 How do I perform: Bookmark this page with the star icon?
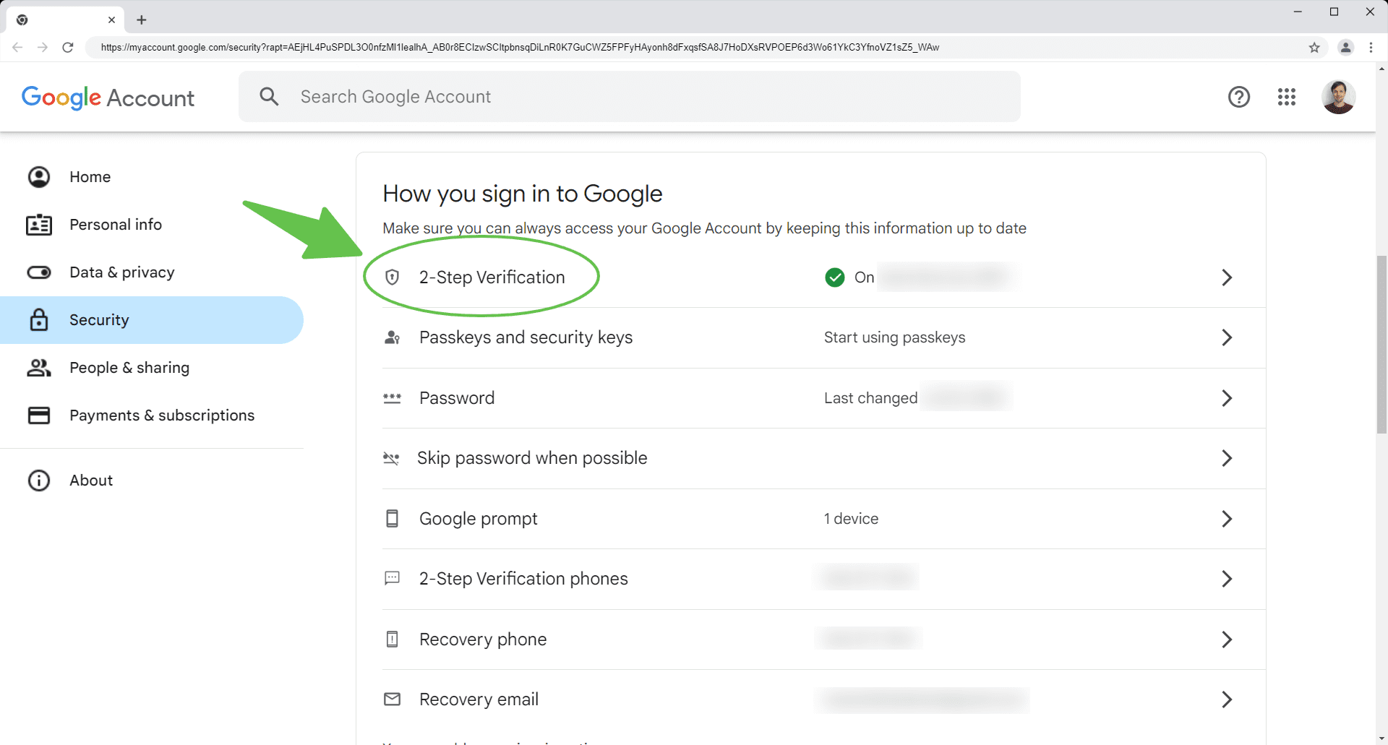(x=1314, y=48)
